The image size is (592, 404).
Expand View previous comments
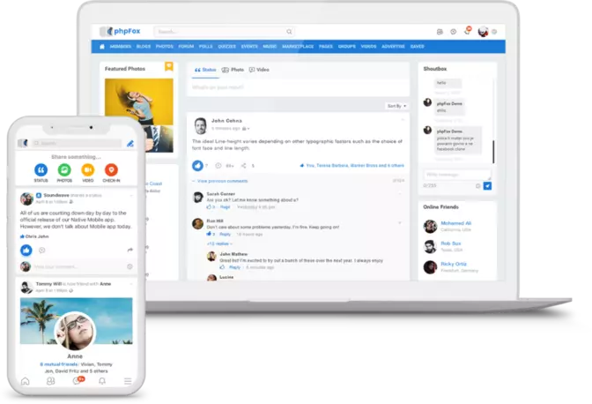220,181
